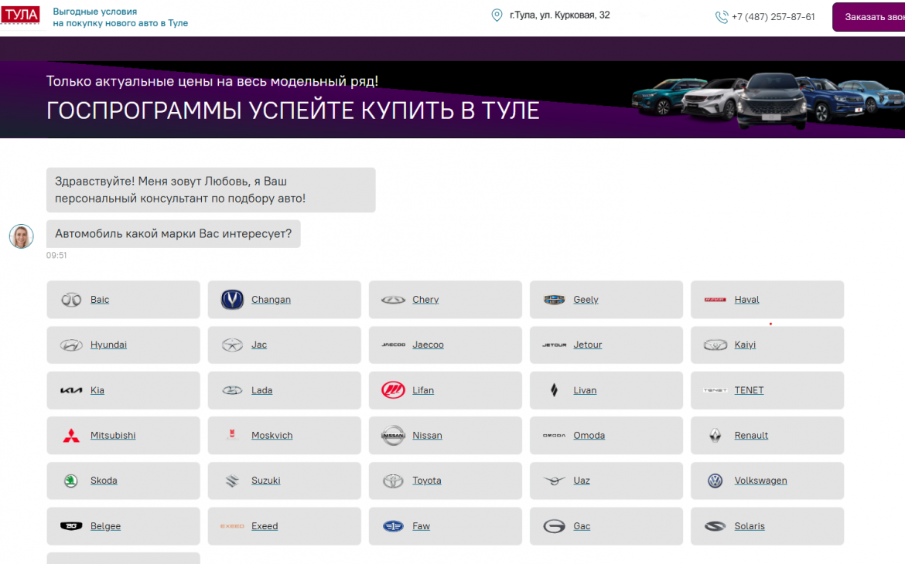Click the ГОСПРОГРАММЫ УСПЕЙТЕ КУПИТЬ В ТУЛЕ headline
Viewport: 905px width, 564px height.
tap(292, 110)
